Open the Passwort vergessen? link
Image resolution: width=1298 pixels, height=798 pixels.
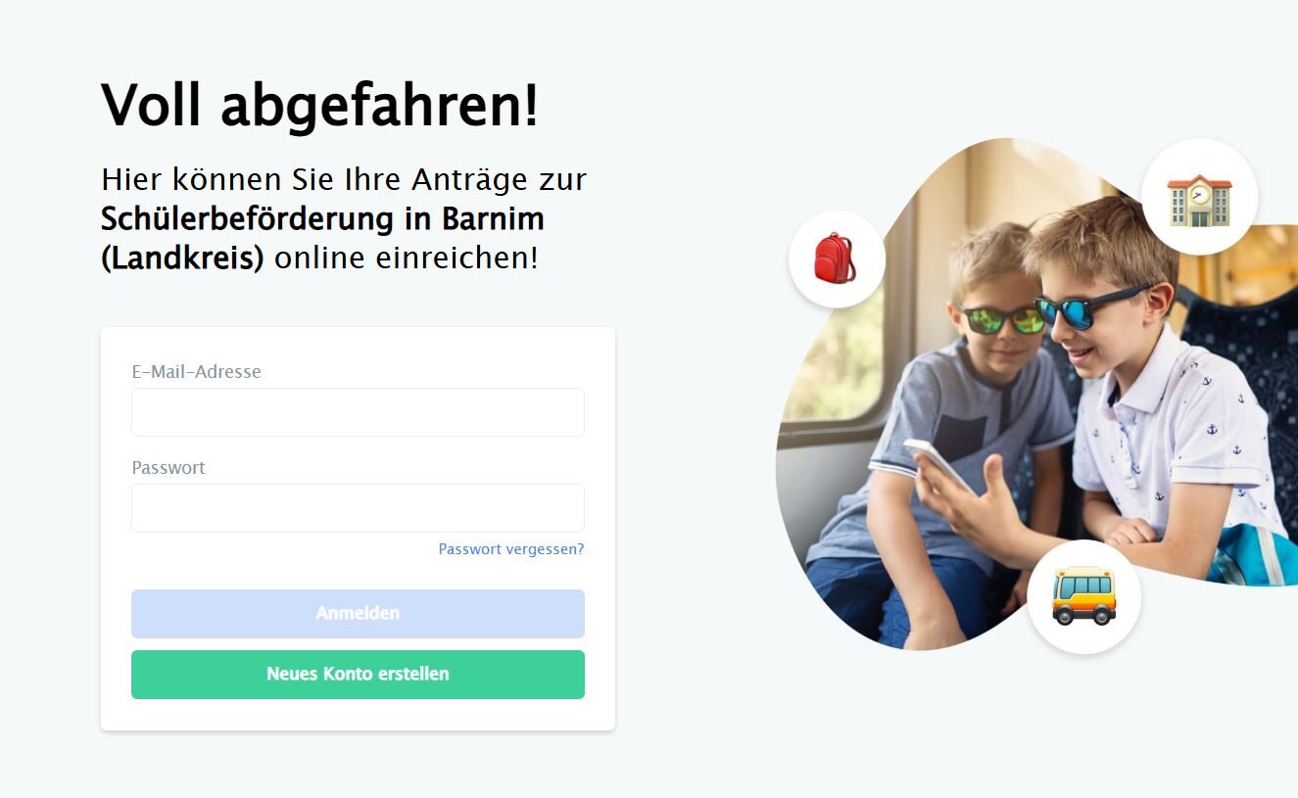click(x=511, y=549)
